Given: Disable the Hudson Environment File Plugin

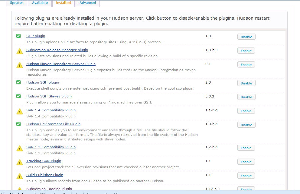Looking at the screenshot, I should 246,125.
